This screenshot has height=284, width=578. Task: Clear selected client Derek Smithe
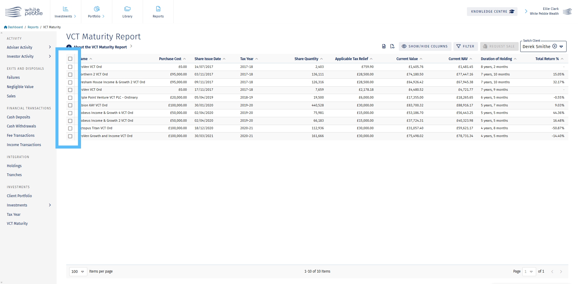555,46
